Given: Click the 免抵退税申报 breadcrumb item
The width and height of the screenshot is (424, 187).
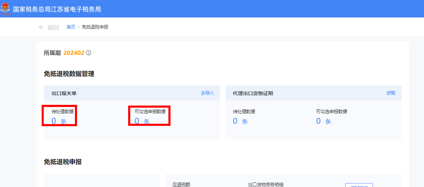Looking at the screenshot, I should [95, 27].
